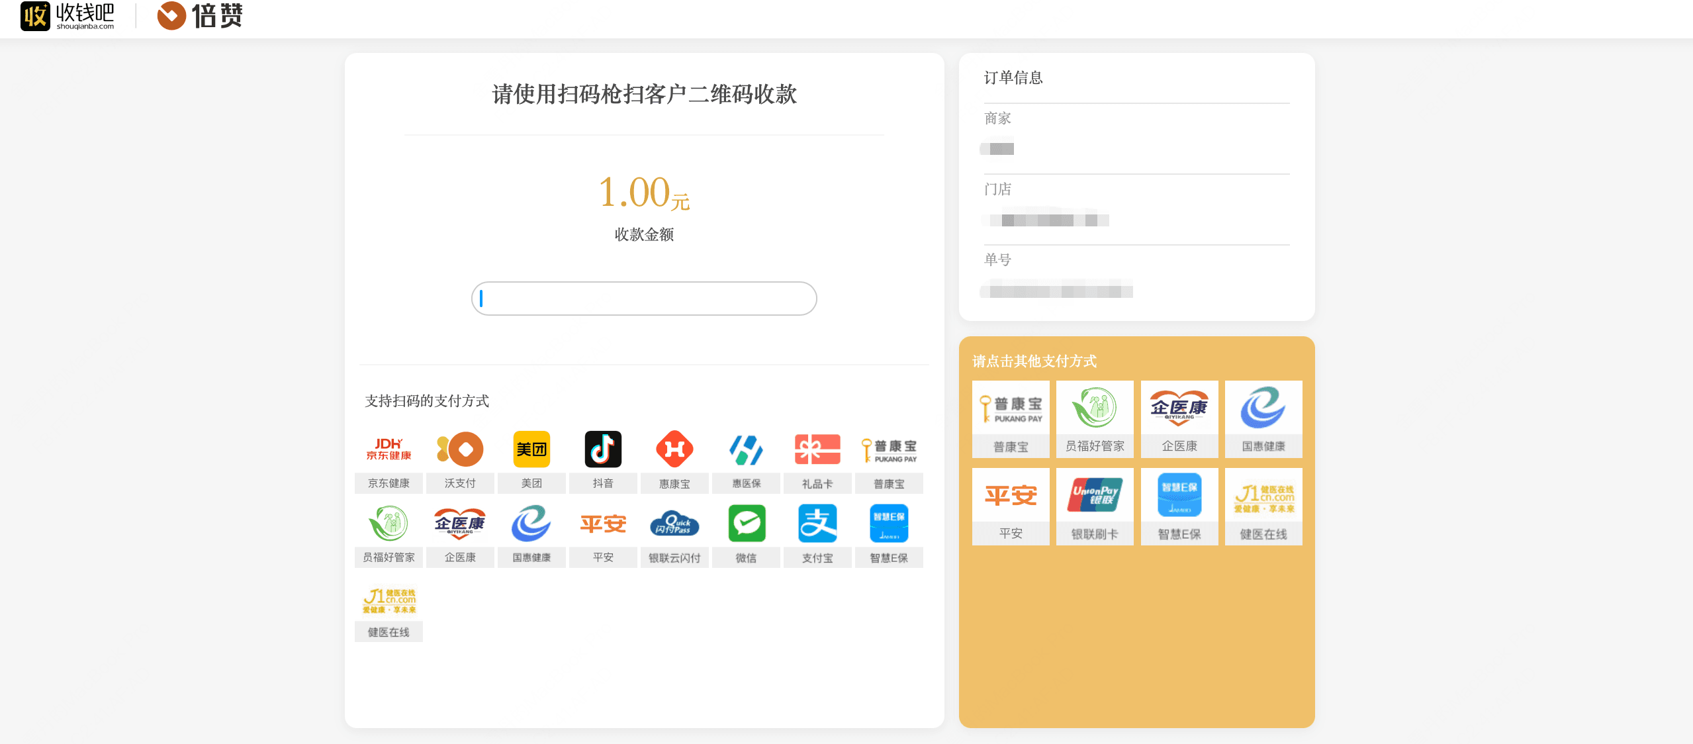Image resolution: width=1693 pixels, height=744 pixels.
Task: Click the 沃支付 text label
Action: [x=460, y=483]
